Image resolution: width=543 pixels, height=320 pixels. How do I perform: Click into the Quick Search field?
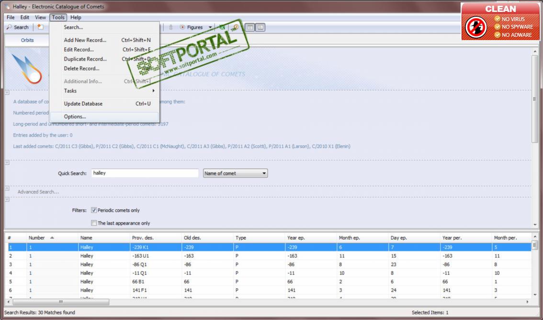[x=145, y=173]
